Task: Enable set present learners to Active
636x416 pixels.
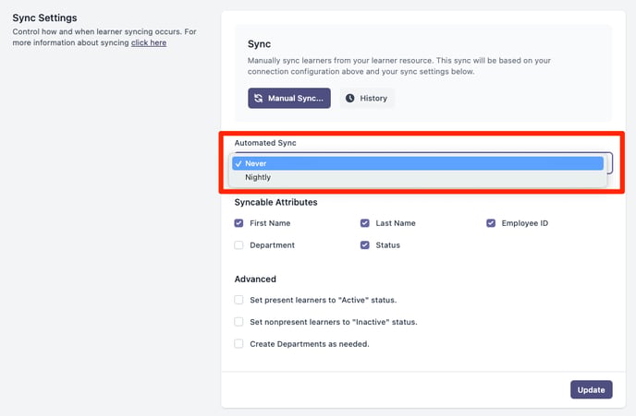Action: tap(238, 300)
